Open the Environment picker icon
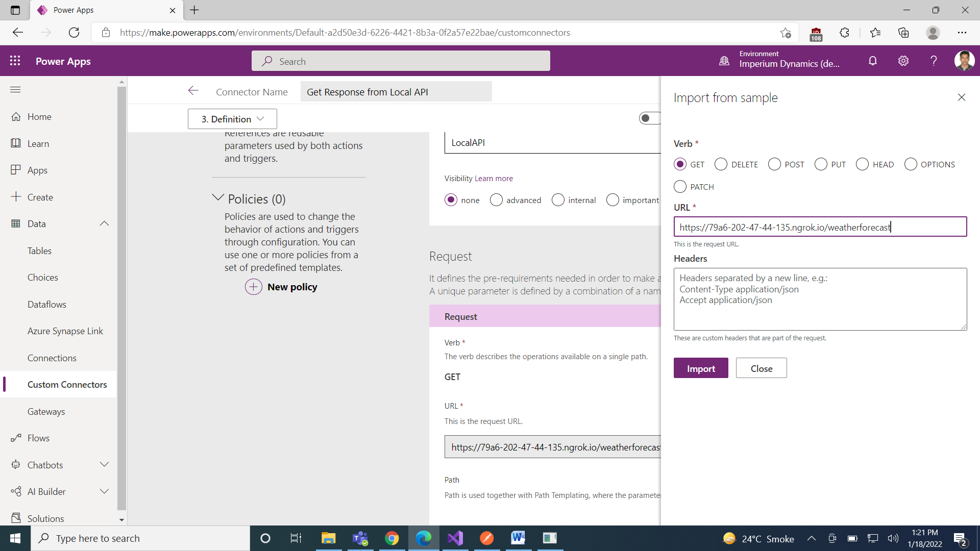The height and width of the screenshot is (551, 980). click(724, 61)
